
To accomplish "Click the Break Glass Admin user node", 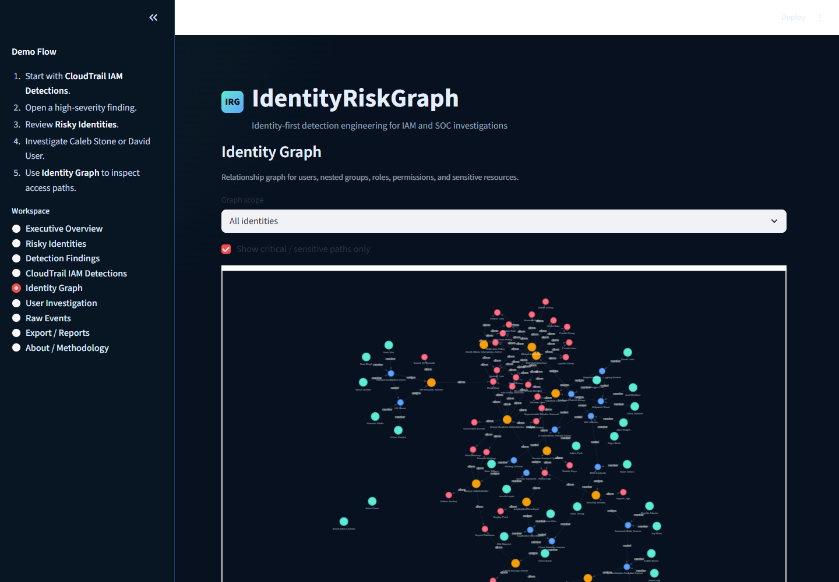I will [x=344, y=521].
